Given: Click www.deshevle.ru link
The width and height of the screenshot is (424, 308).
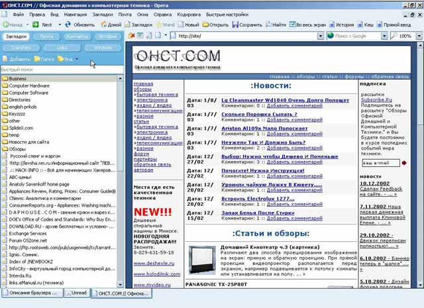Looking at the screenshot, I should (154, 263).
